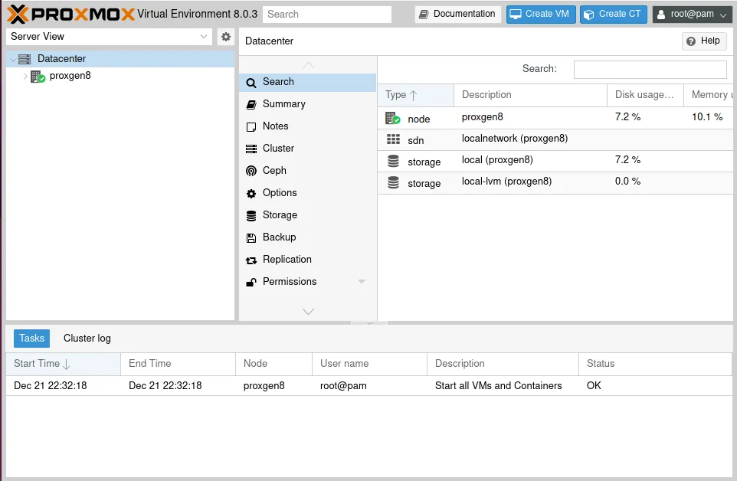Click the gear icon beside Server View

tap(225, 36)
